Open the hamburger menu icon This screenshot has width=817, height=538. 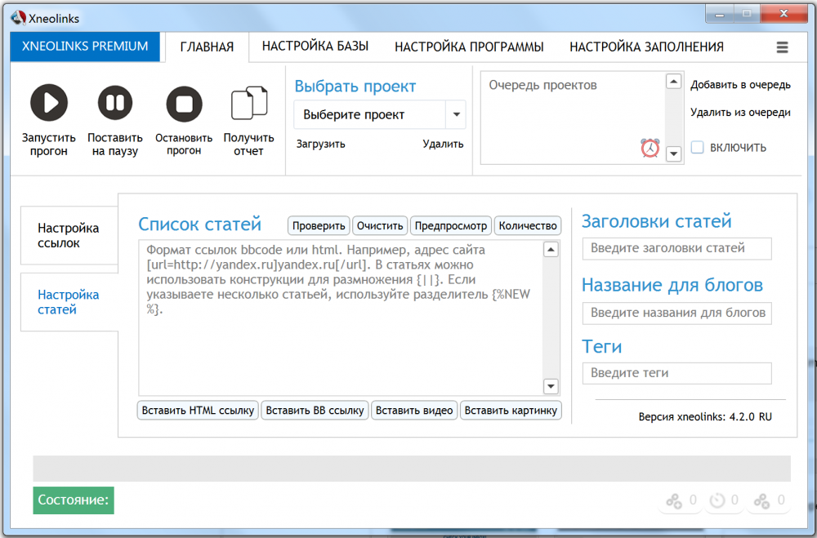tap(782, 47)
